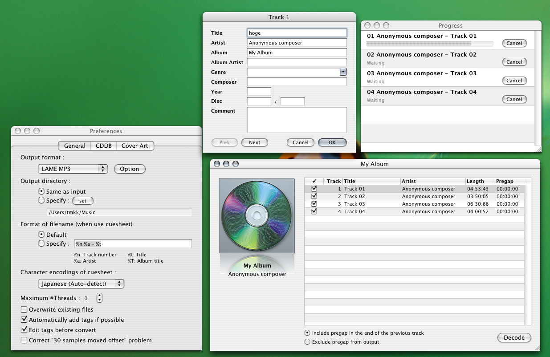The image size is (550, 357).
Task: Expand the Japanese (Auto-detect) encoding dropdown
Action: (x=81, y=284)
